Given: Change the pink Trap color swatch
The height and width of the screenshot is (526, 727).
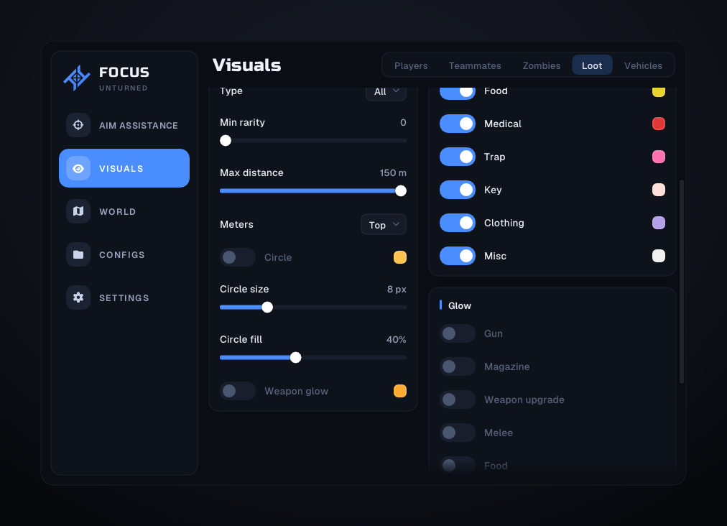Looking at the screenshot, I should point(659,157).
